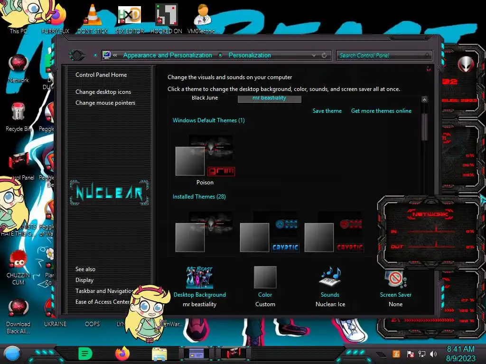Image resolution: width=486 pixels, height=364 pixels.
Task: Open the HOOKED ON desktop shortcut
Action: click(166, 15)
